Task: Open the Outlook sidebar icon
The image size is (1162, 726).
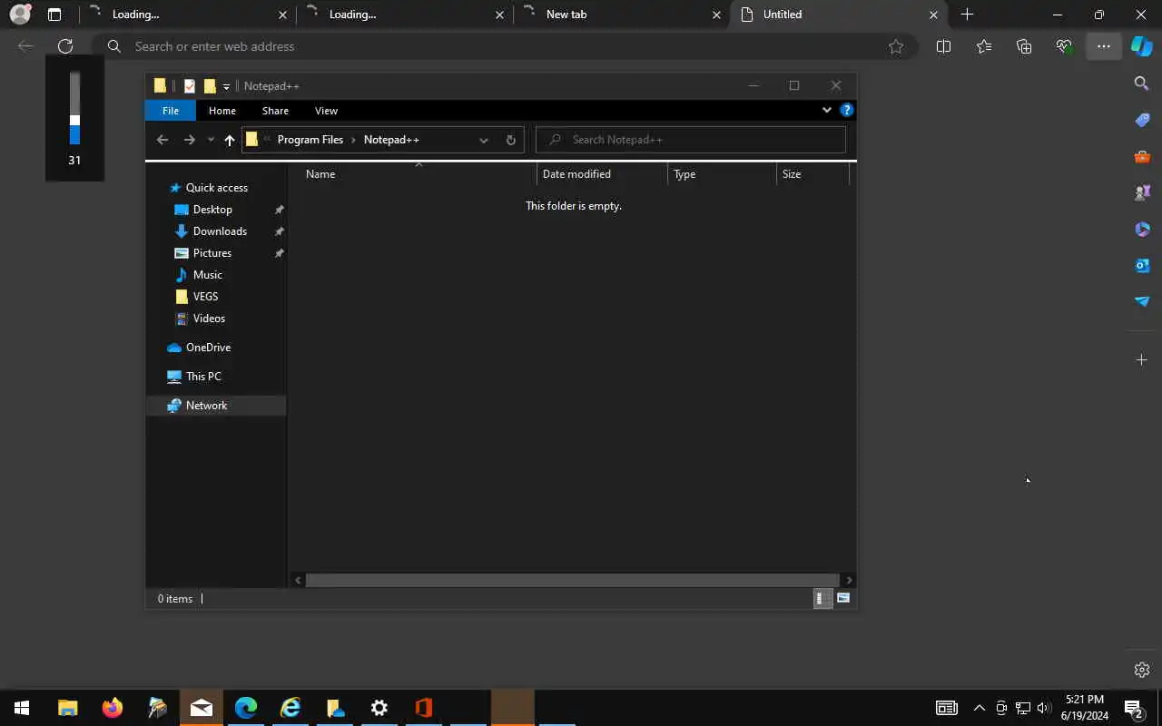Action: click(x=1142, y=265)
